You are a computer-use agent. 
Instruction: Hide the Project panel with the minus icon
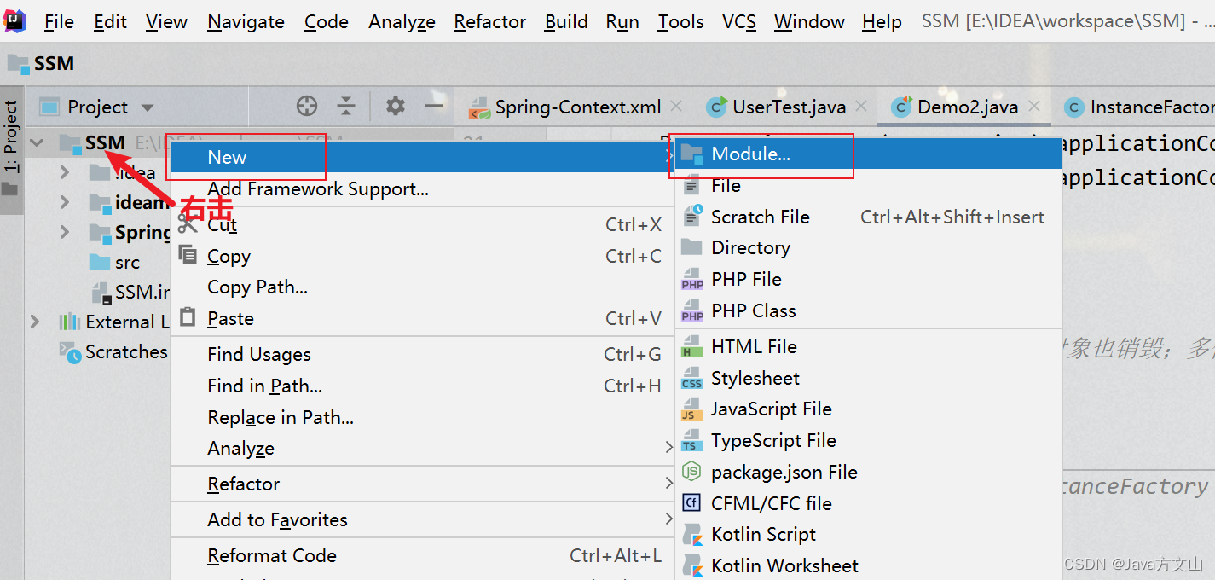point(435,106)
